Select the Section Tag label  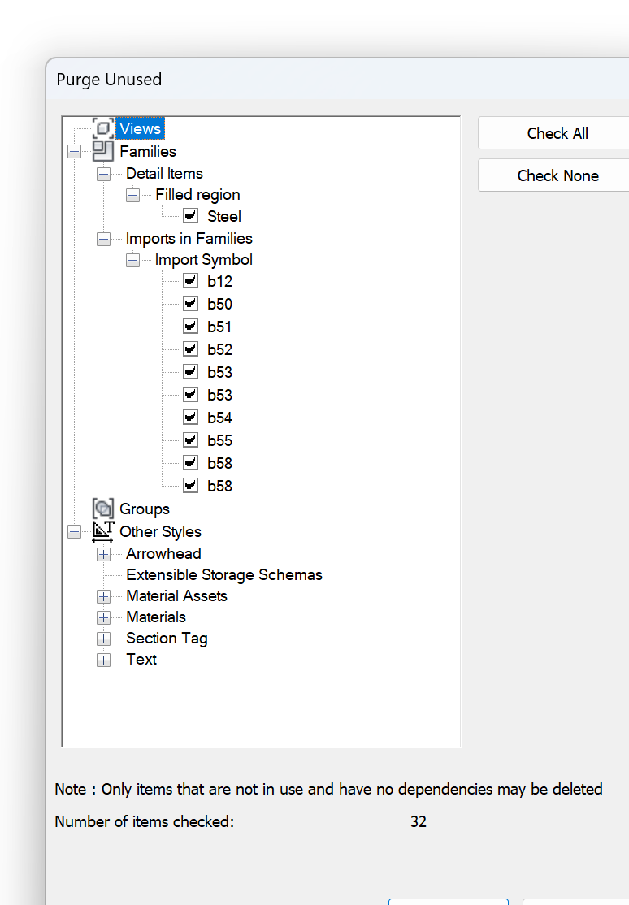point(167,639)
